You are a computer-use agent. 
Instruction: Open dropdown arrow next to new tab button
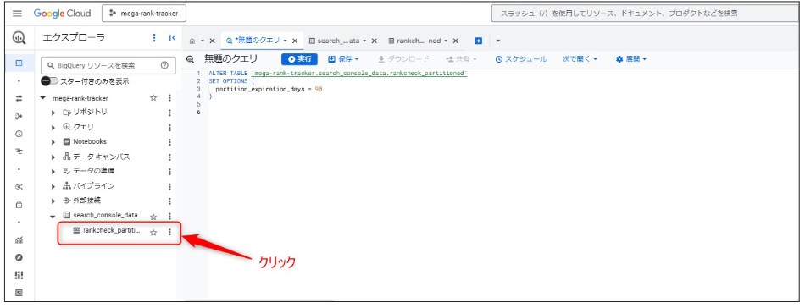click(497, 41)
